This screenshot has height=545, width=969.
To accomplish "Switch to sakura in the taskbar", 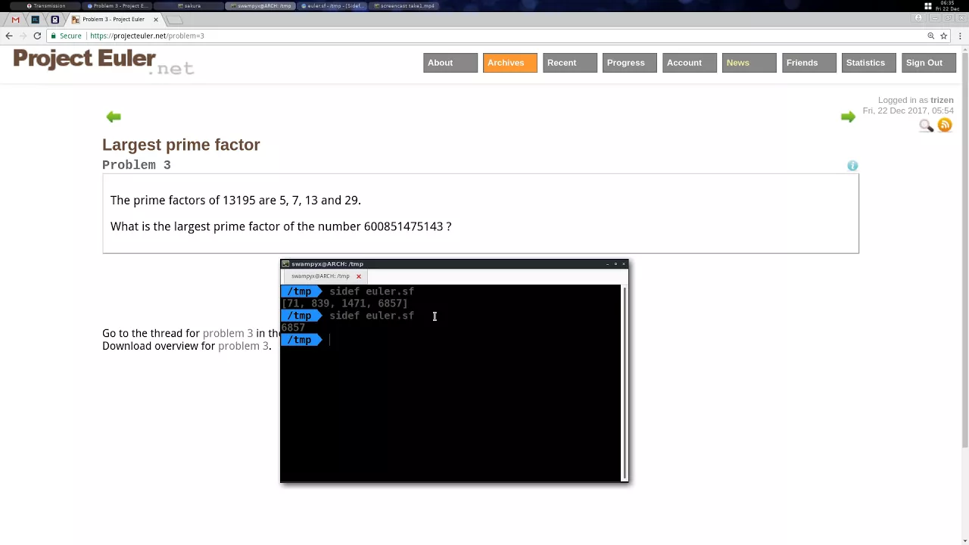I will coord(189,6).
